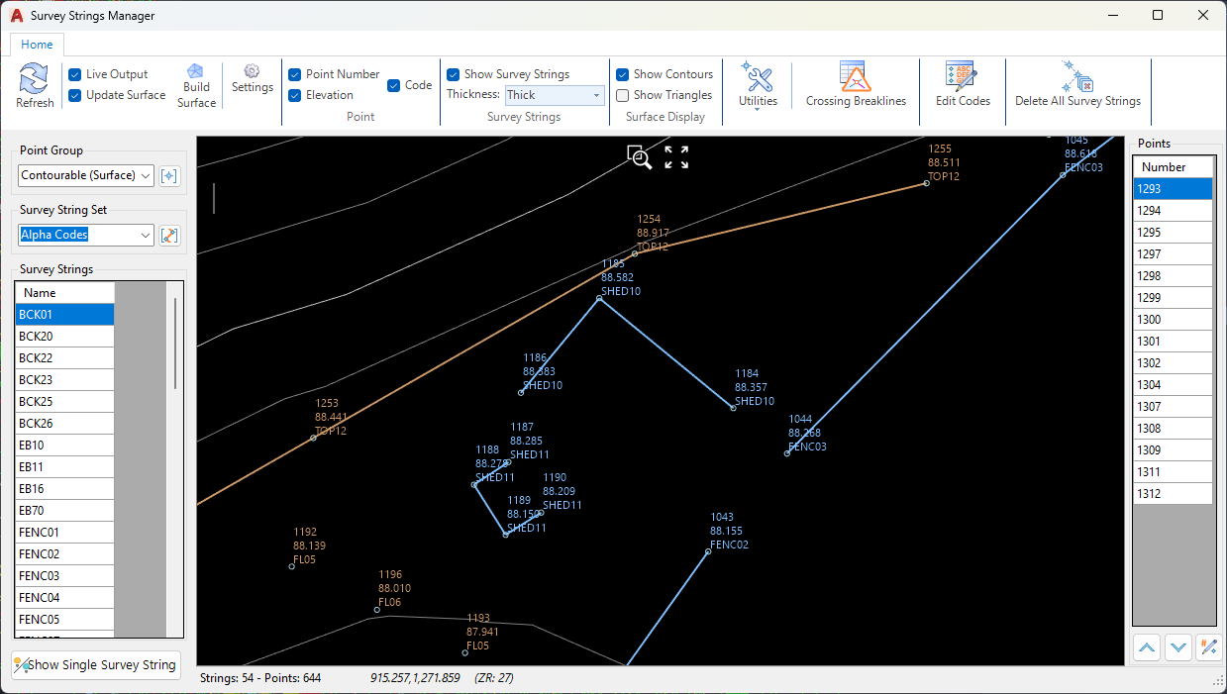This screenshot has width=1227, height=694.
Task: Select survey string FENC02
Action: (64, 554)
